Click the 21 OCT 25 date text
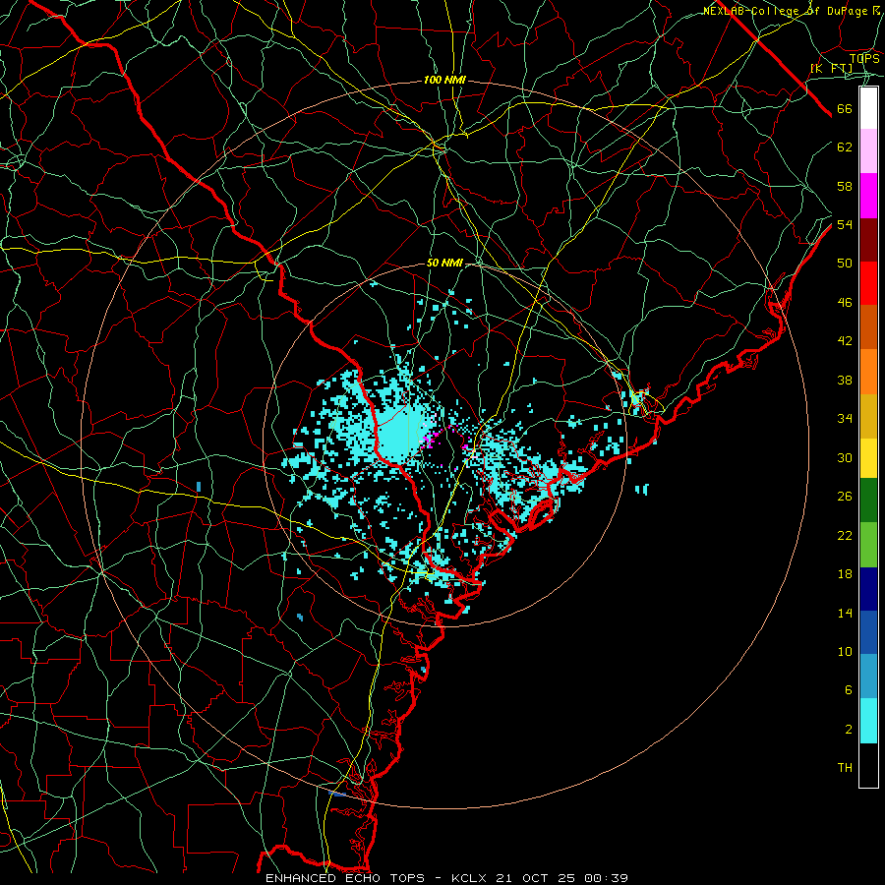 click(x=536, y=878)
